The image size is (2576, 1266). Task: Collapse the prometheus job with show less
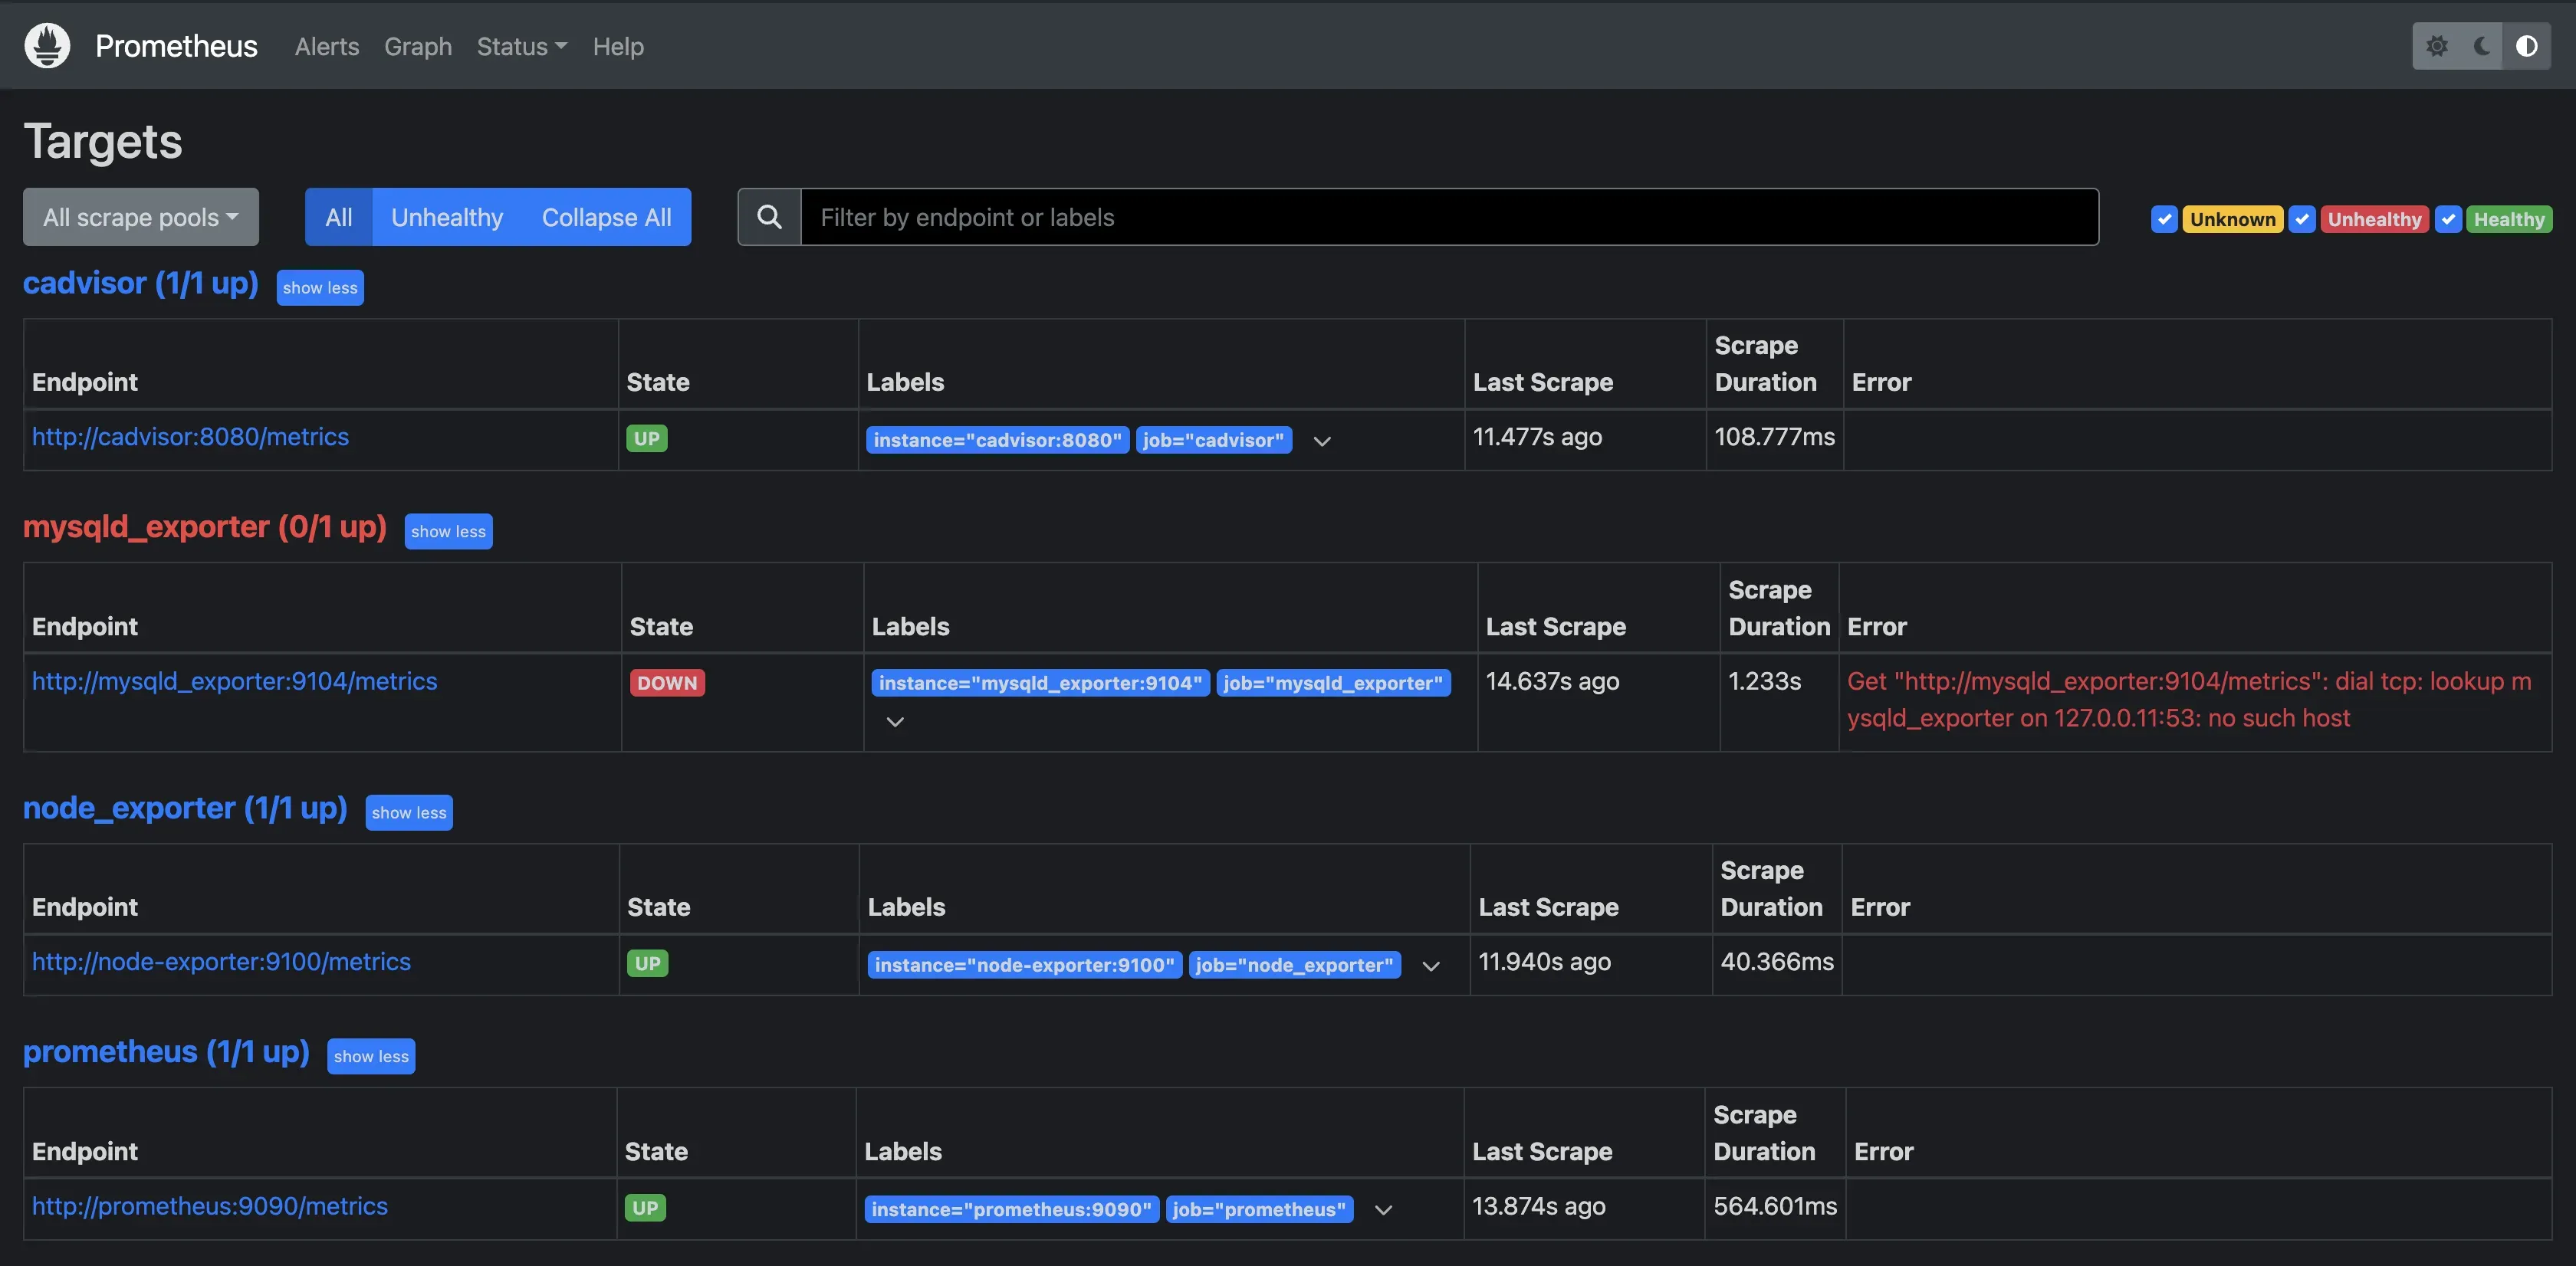(371, 1055)
